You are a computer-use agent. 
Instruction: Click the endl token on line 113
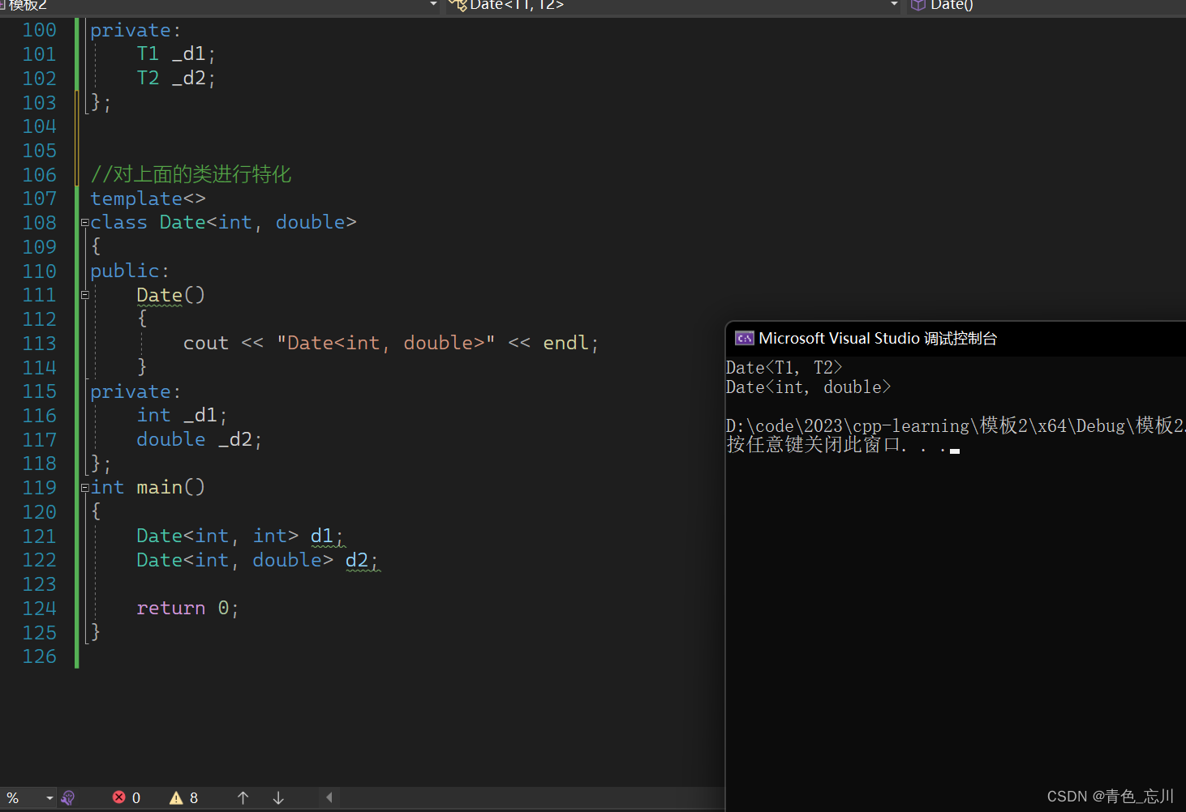click(x=565, y=343)
